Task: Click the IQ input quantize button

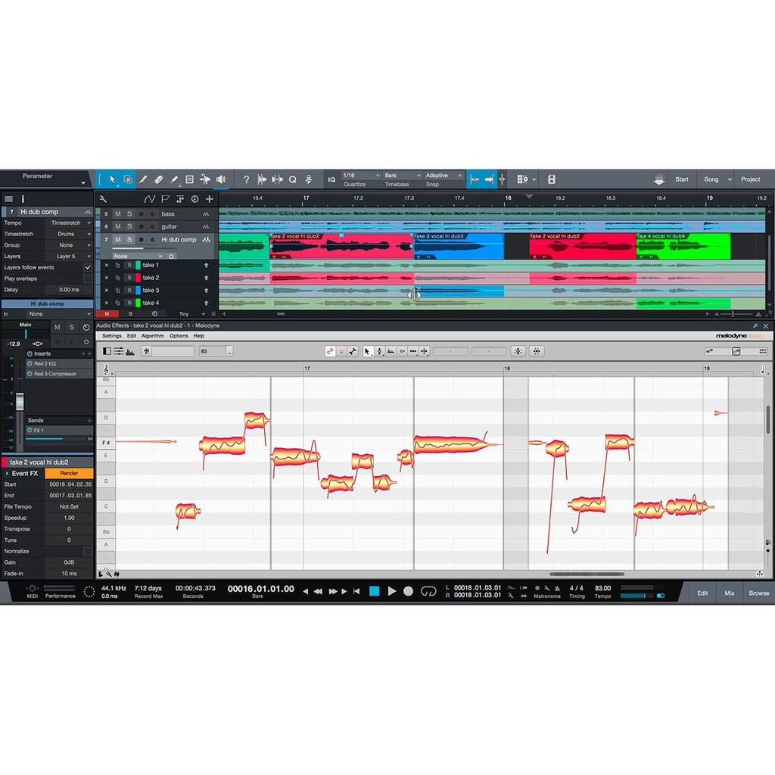Action: click(x=331, y=180)
